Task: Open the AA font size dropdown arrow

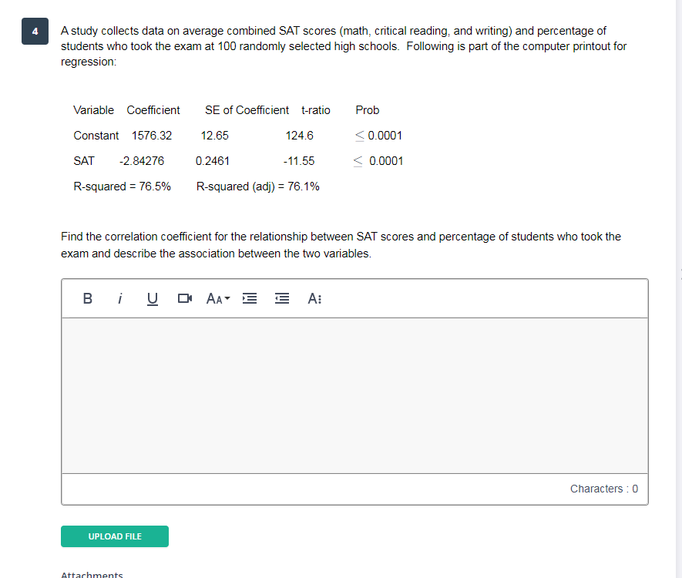Action: coord(228,298)
